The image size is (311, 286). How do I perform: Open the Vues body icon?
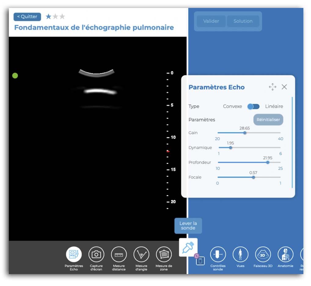tap(240, 254)
